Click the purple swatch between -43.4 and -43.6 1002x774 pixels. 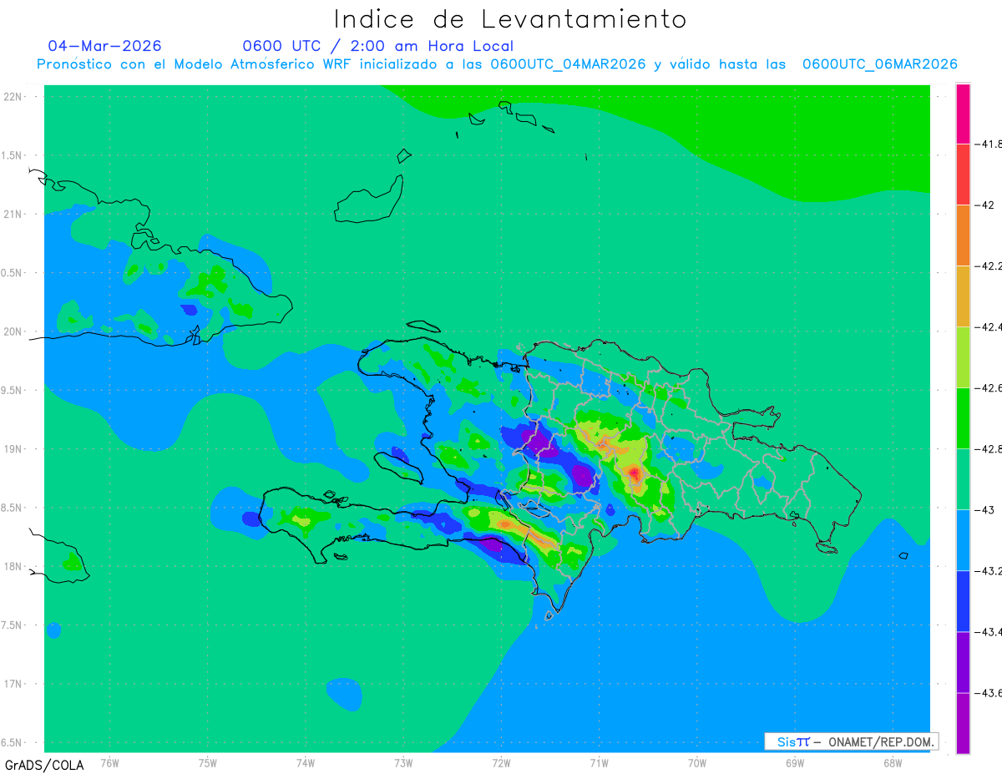pos(963,661)
